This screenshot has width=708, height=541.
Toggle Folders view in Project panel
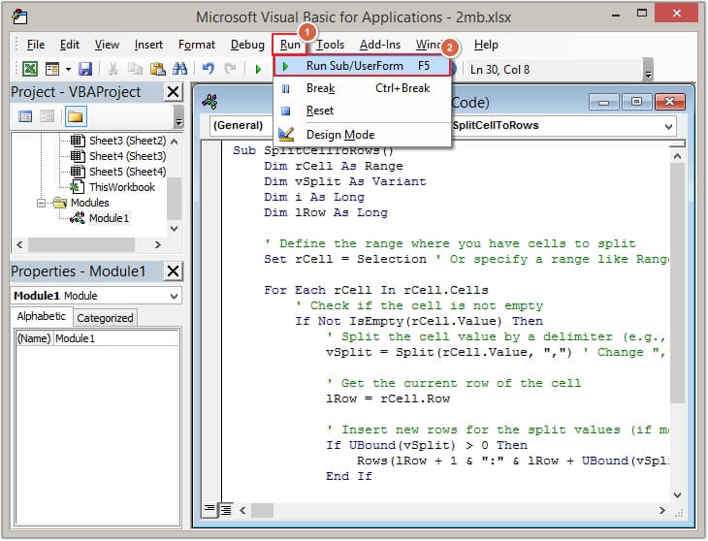[75, 116]
